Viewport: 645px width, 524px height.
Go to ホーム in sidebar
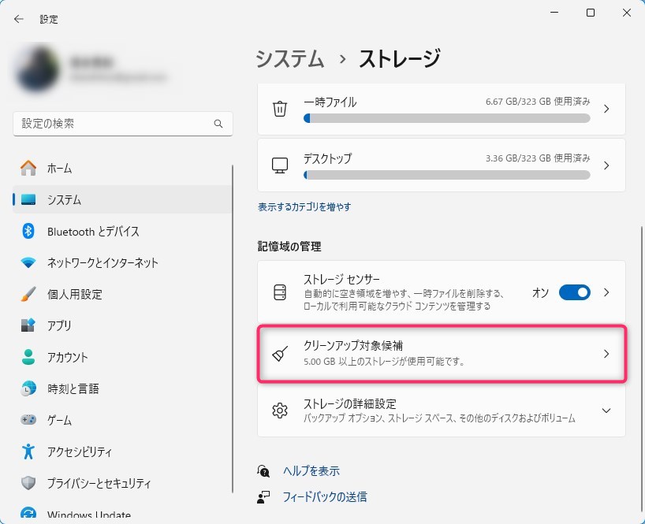[x=59, y=168]
